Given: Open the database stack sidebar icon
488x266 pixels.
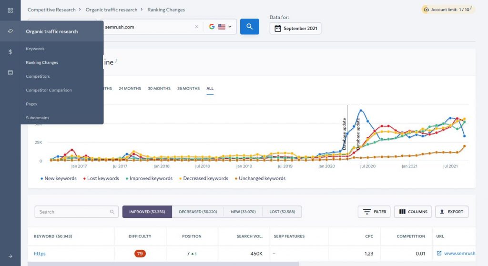Looking at the screenshot, I should (x=10, y=72).
